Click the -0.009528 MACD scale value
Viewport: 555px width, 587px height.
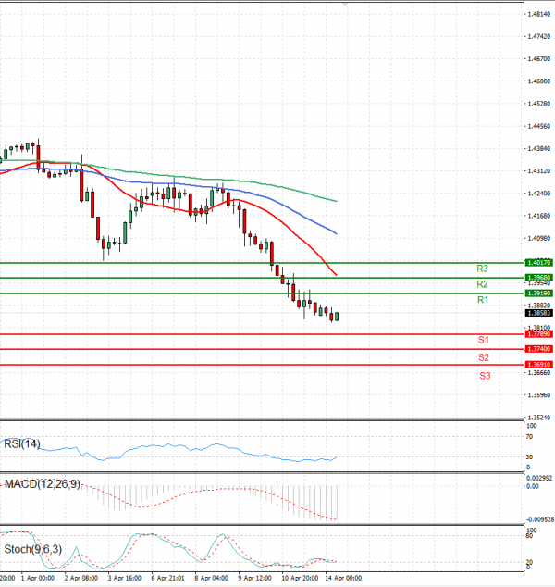coord(540,519)
